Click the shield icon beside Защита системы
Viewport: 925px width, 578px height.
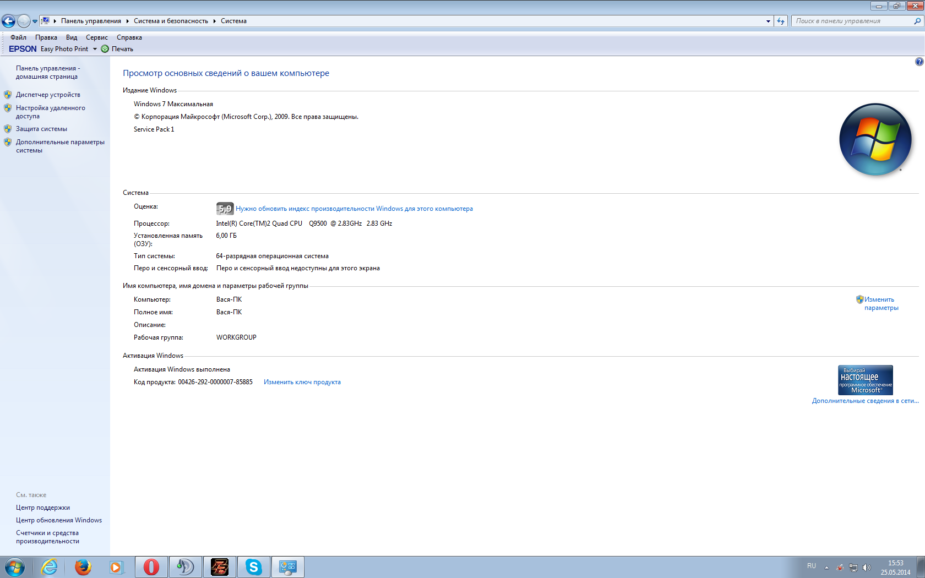click(x=8, y=129)
